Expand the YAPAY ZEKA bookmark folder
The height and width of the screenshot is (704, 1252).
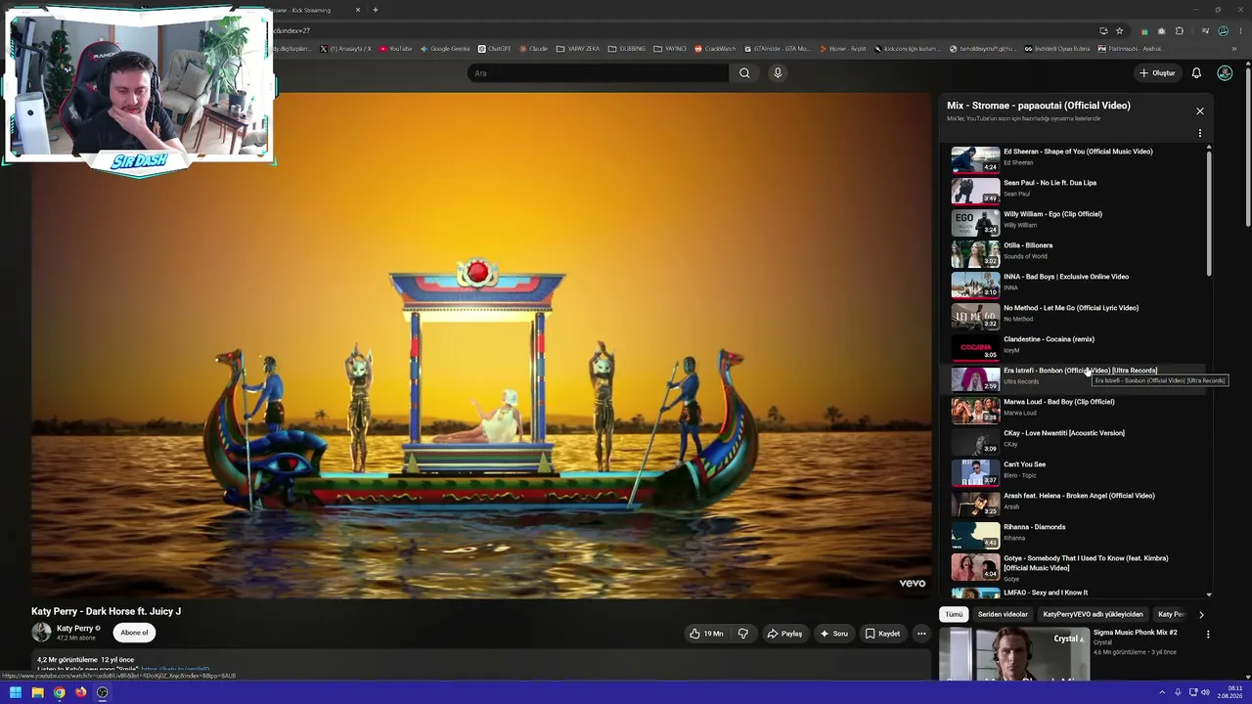coord(578,49)
